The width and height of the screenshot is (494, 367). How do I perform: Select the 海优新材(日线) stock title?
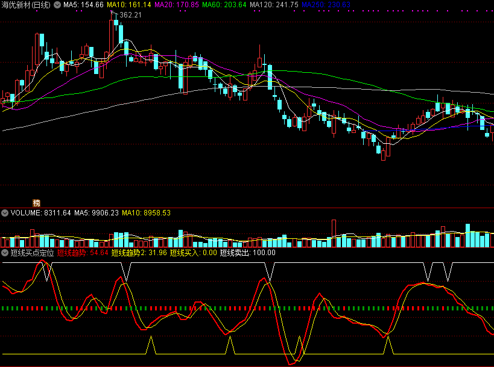point(26,5)
